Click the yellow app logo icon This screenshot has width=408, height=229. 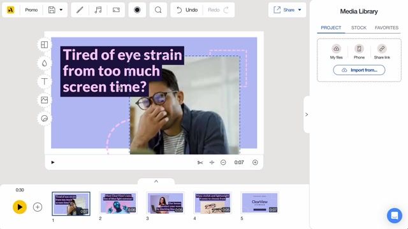coord(10,10)
